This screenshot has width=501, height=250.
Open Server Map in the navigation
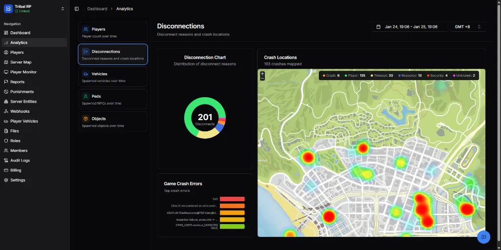click(34, 62)
